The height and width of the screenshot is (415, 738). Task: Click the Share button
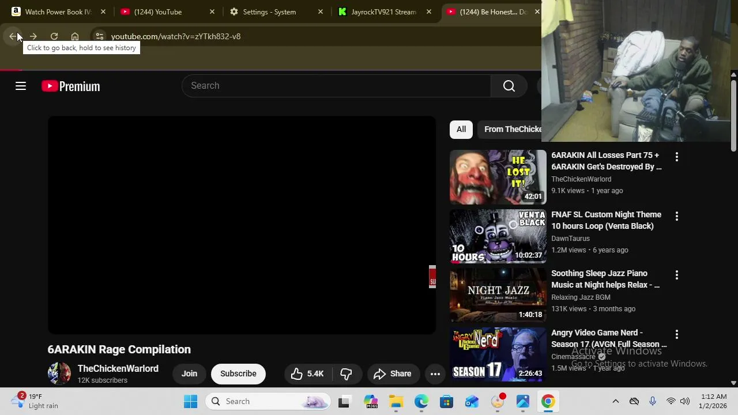tap(393, 373)
